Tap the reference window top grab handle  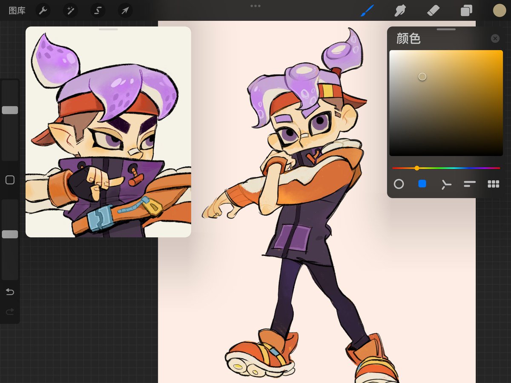click(108, 29)
